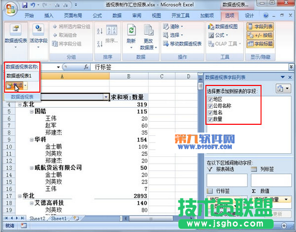Refresh the pivot table data

point(131,36)
